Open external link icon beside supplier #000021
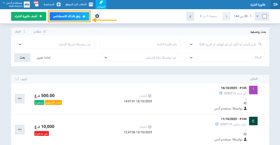The width and height of the screenshot is (280, 145). (x=221, y=93)
